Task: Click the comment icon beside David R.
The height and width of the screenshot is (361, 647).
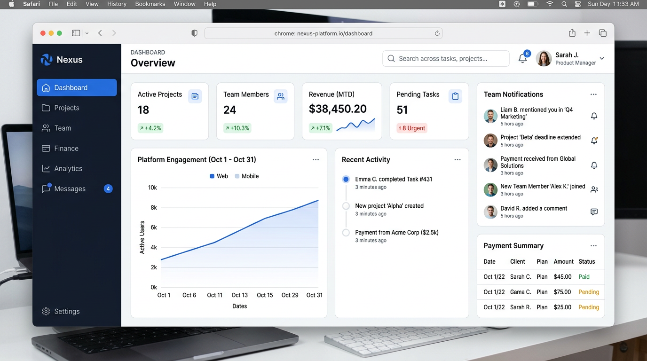Action: pos(594,212)
